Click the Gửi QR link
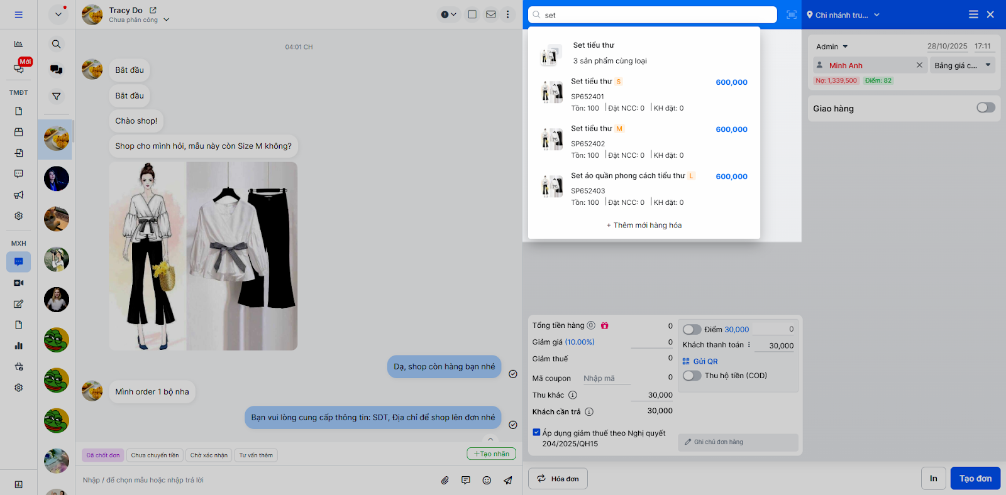The image size is (1006, 495). (x=700, y=361)
